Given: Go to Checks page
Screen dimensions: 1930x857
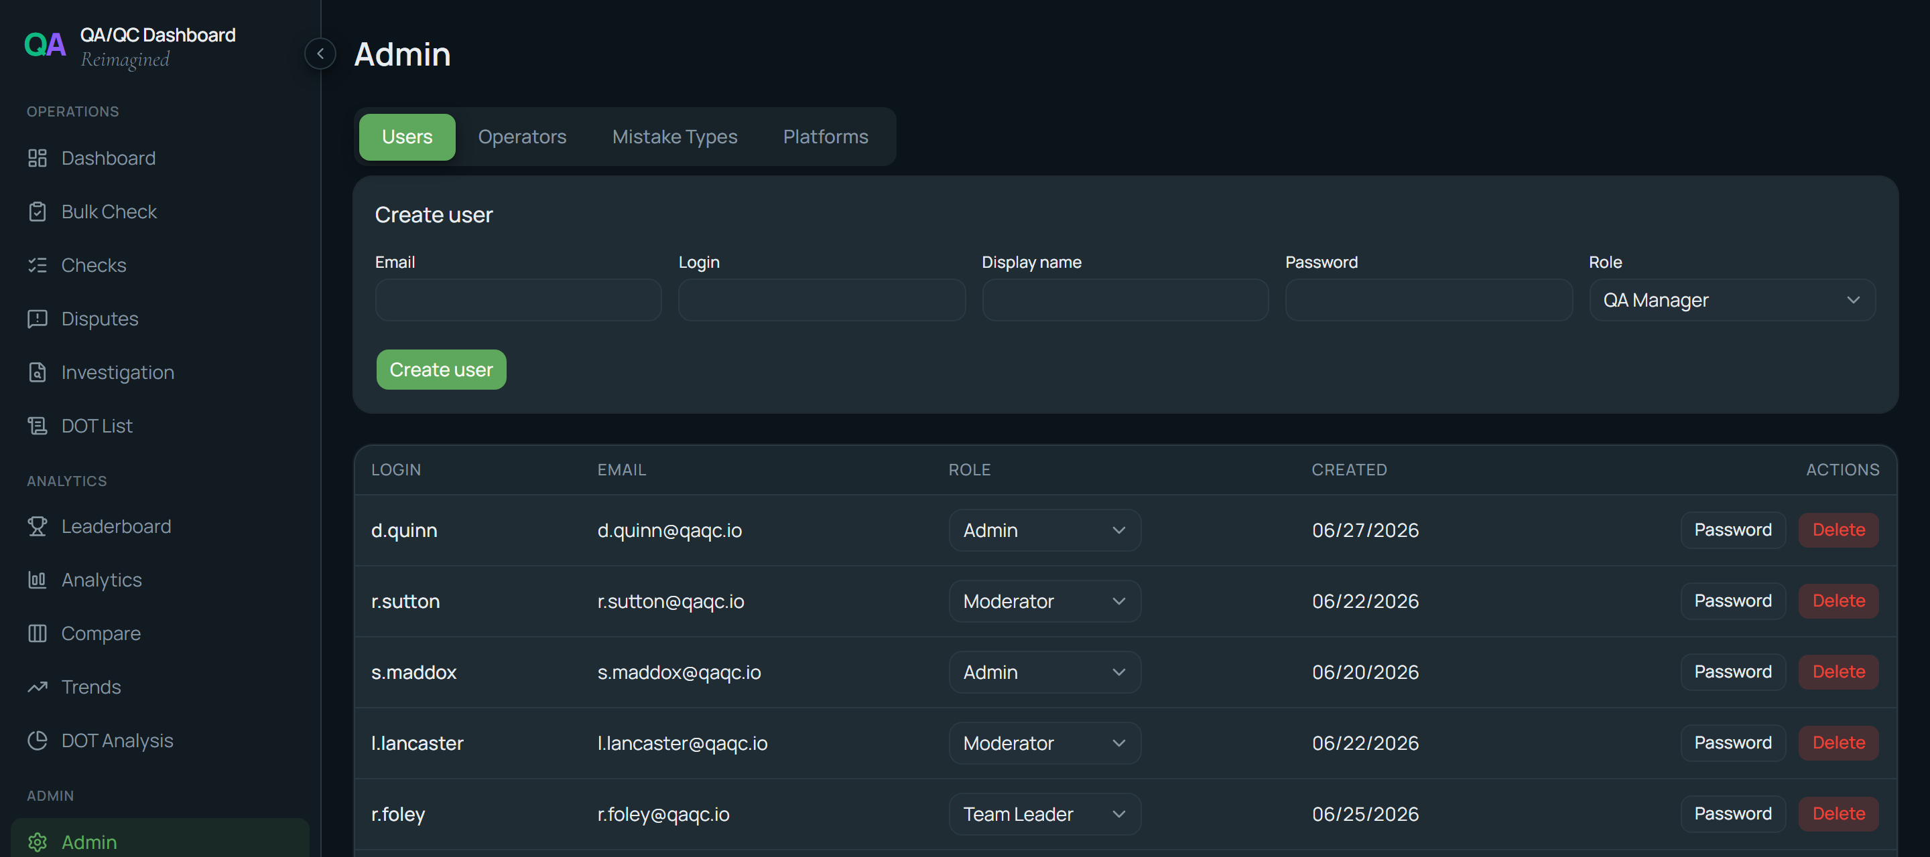Looking at the screenshot, I should tap(160, 265).
